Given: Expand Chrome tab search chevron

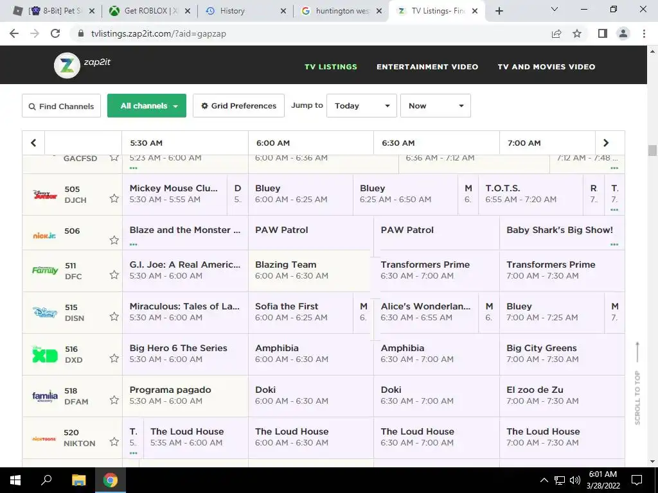Looking at the screenshot, I should pyautogui.click(x=555, y=9).
